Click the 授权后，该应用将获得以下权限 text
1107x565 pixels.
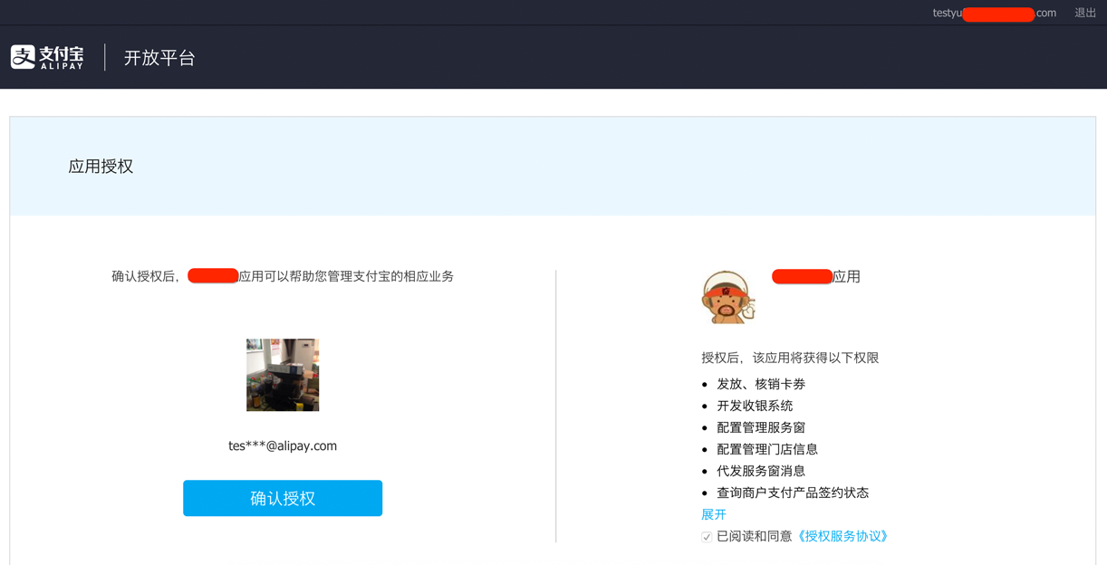(790, 358)
